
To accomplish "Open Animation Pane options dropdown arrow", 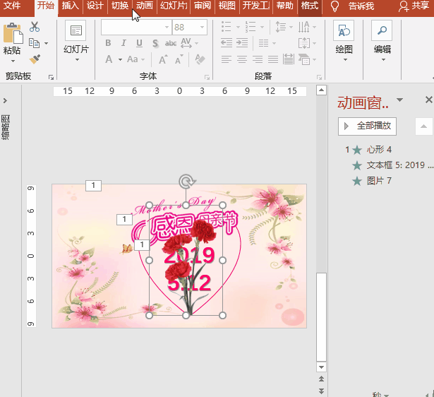I will pyautogui.click(x=399, y=100).
